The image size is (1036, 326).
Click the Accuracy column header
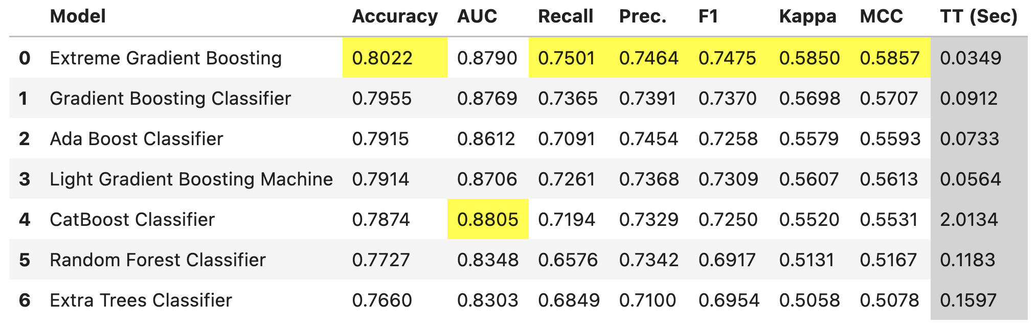(395, 16)
